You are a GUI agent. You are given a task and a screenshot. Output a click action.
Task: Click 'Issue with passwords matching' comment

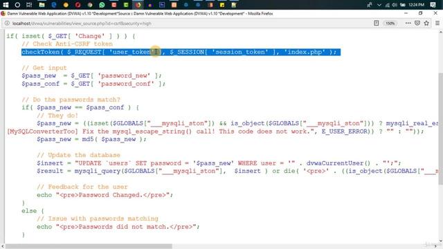97,219
